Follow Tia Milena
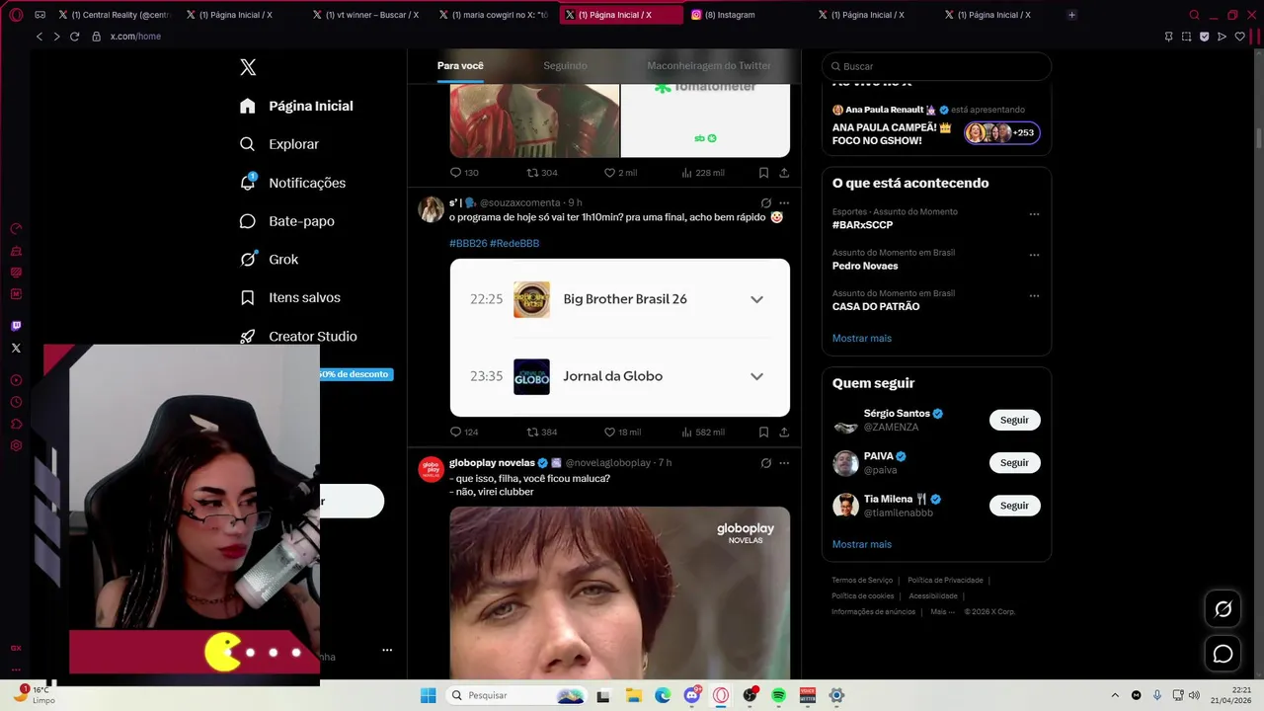This screenshot has height=711, width=1264. click(1014, 505)
